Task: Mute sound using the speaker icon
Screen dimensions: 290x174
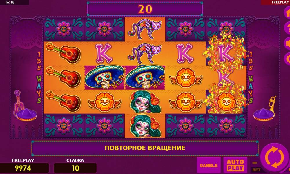Action: pos(287,43)
